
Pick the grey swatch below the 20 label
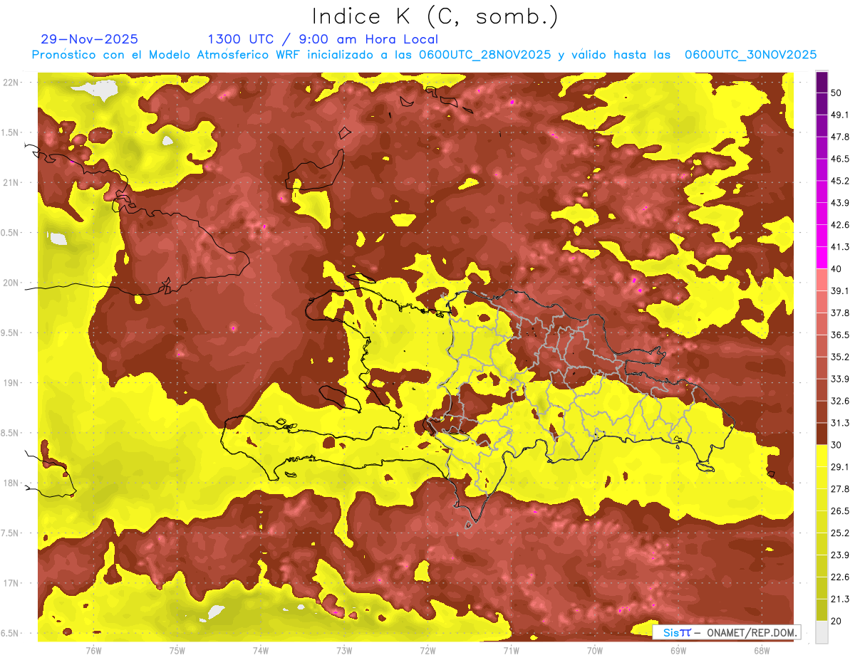tap(822, 632)
